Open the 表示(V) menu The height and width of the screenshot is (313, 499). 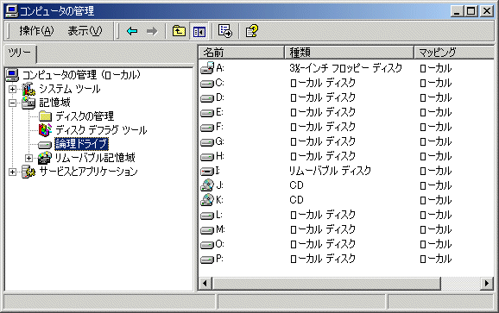pyautogui.click(x=85, y=31)
